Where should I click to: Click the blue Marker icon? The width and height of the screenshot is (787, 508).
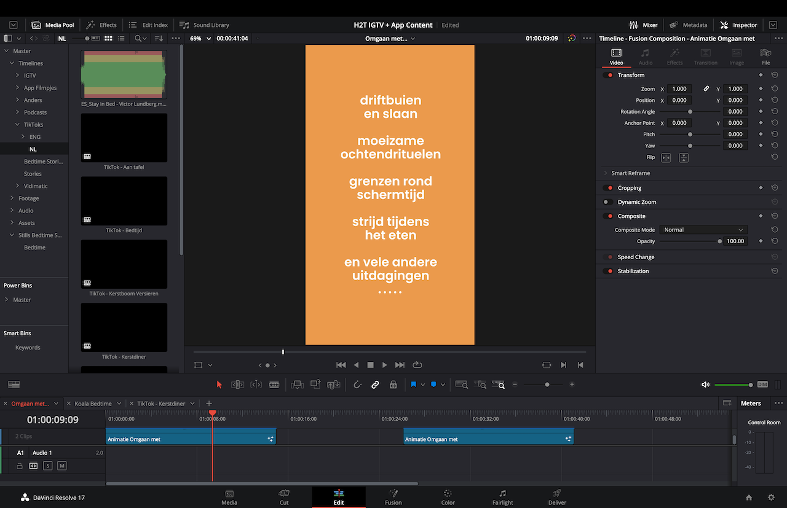point(433,385)
